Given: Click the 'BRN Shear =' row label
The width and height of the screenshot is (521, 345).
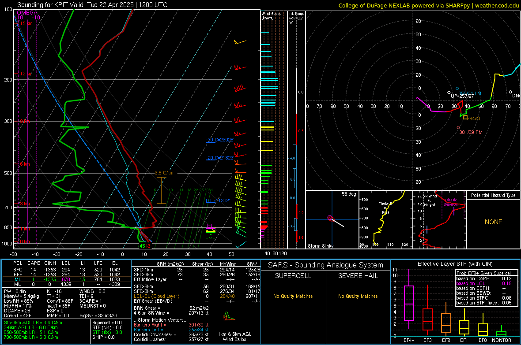Looking at the screenshot, I should (147, 308).
